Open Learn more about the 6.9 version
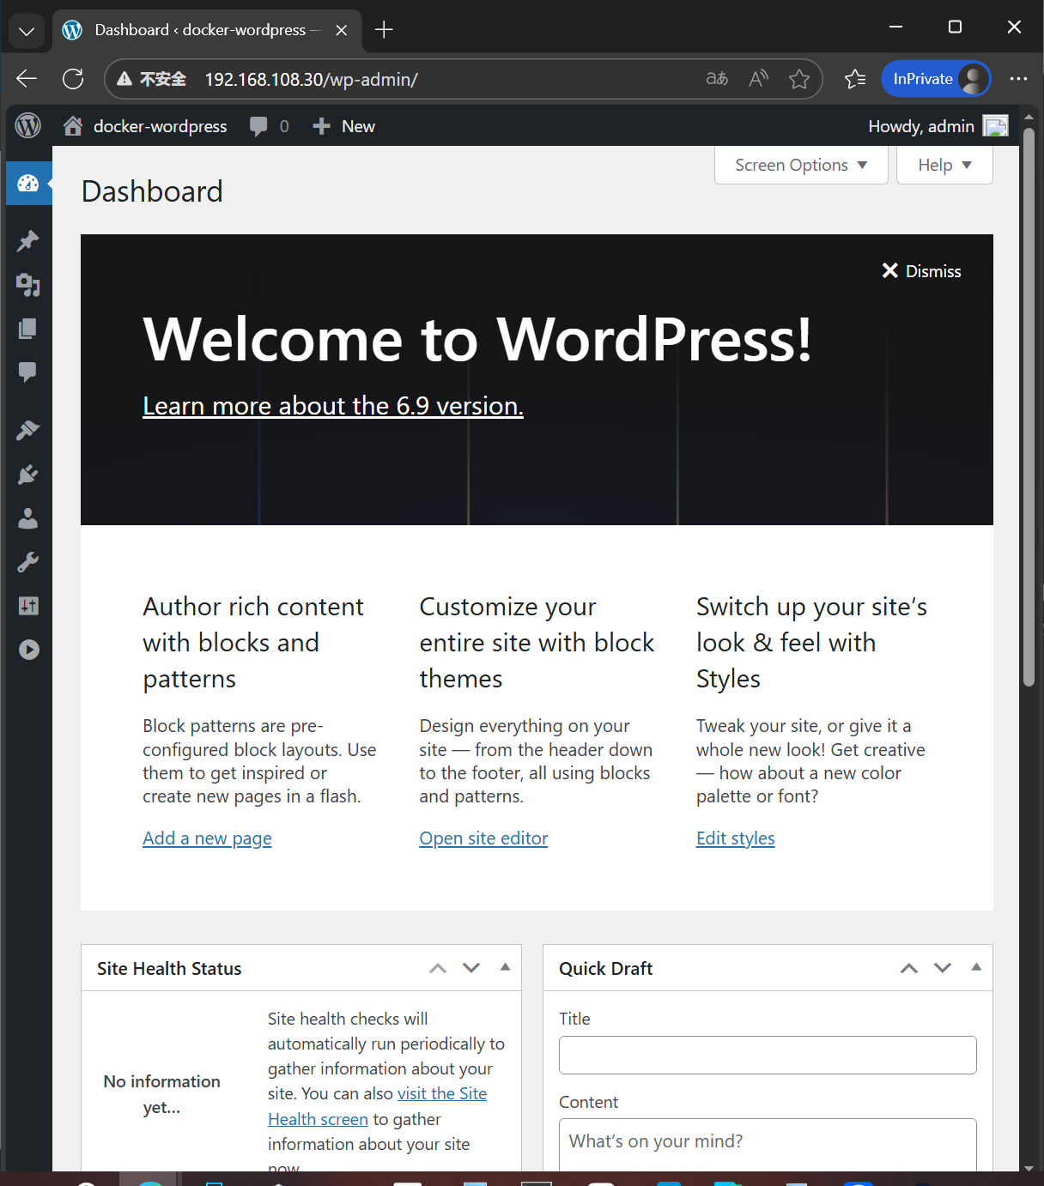The width and height of the screenshot is (1044, 1186). [333, 405]
